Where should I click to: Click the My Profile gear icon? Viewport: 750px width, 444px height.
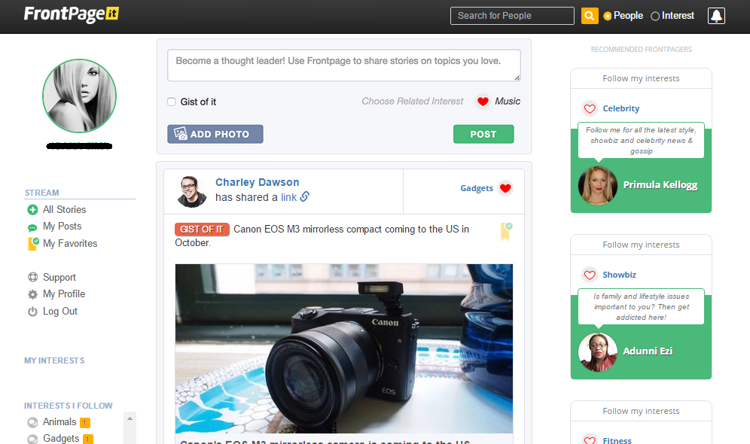pyautogui.click(x=32, y=294)
